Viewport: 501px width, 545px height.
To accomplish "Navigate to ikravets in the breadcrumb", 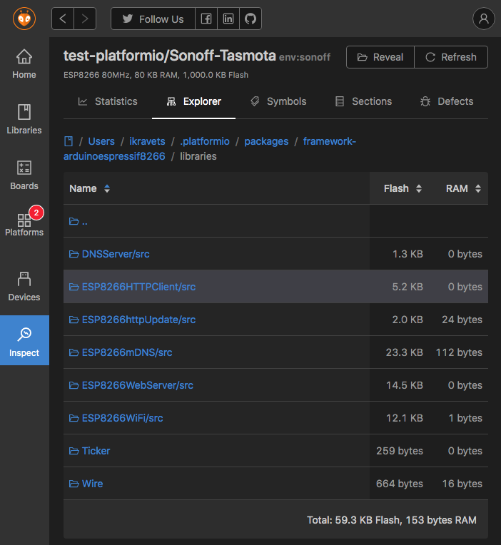I will coord(147,141).
